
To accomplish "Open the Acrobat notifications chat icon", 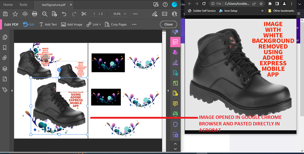I will 156,5.
